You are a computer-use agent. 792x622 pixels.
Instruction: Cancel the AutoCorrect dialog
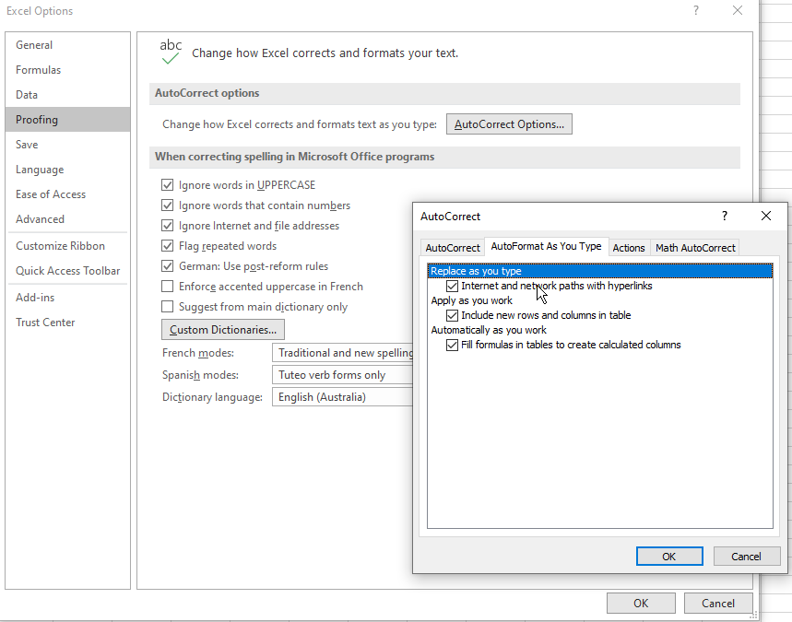pos(746,557)
